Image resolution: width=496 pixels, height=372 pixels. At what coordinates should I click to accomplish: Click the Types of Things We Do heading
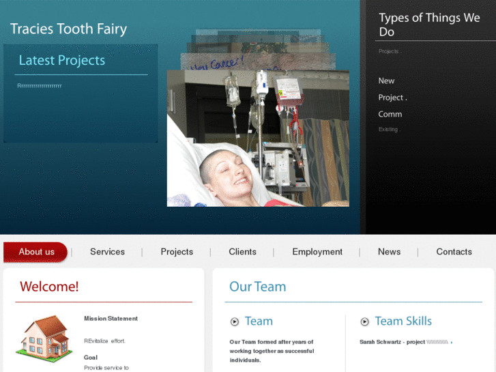[429, 25]
